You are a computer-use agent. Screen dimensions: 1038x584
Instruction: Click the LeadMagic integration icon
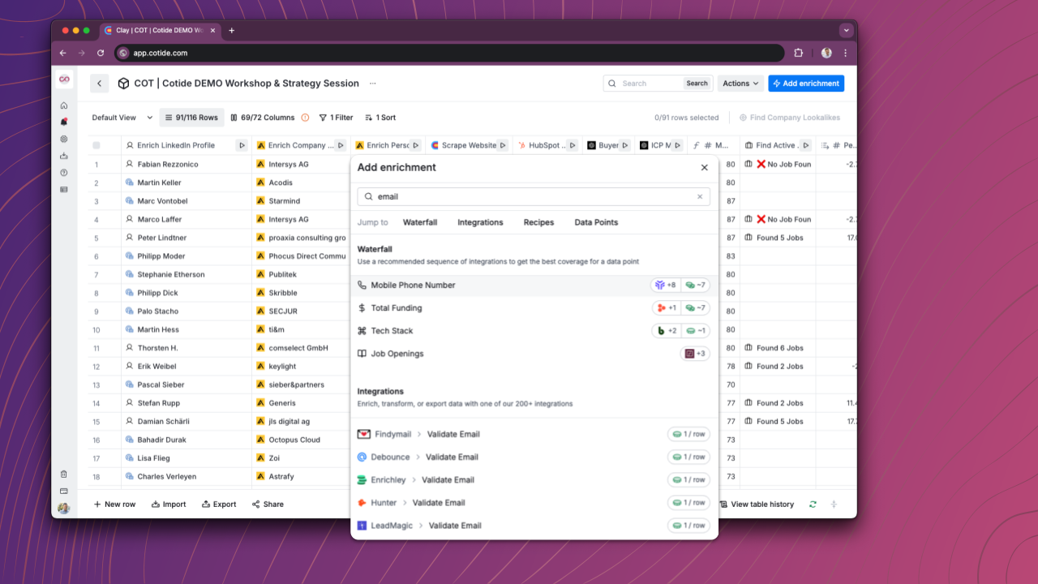tap(362, 526)
